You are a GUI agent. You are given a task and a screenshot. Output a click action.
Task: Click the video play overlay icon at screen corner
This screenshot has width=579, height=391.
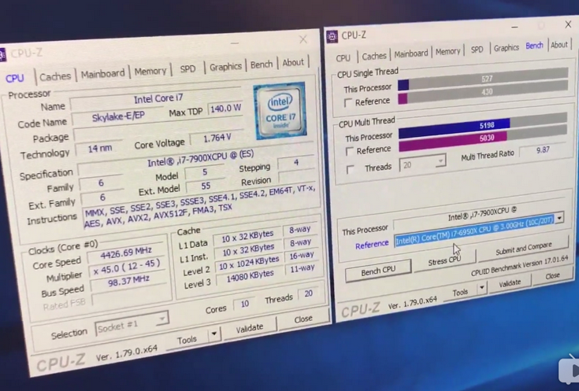coord(569,370)
